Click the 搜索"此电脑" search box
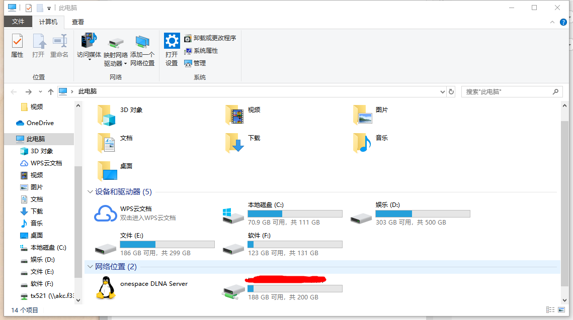Viewport: 573px width, 320px height. click(508, 92)
